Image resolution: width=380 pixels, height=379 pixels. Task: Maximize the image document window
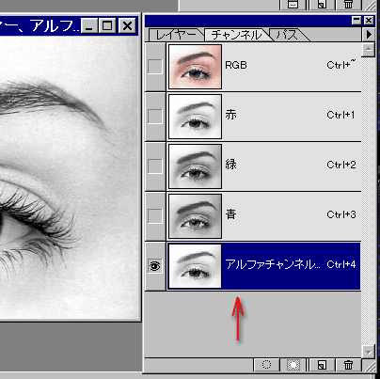click(107, 25)
